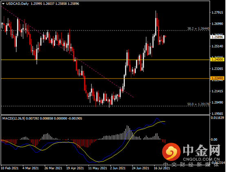Select the pink dashed descending trendline
The image size is (226, 172).
(68, 52)
